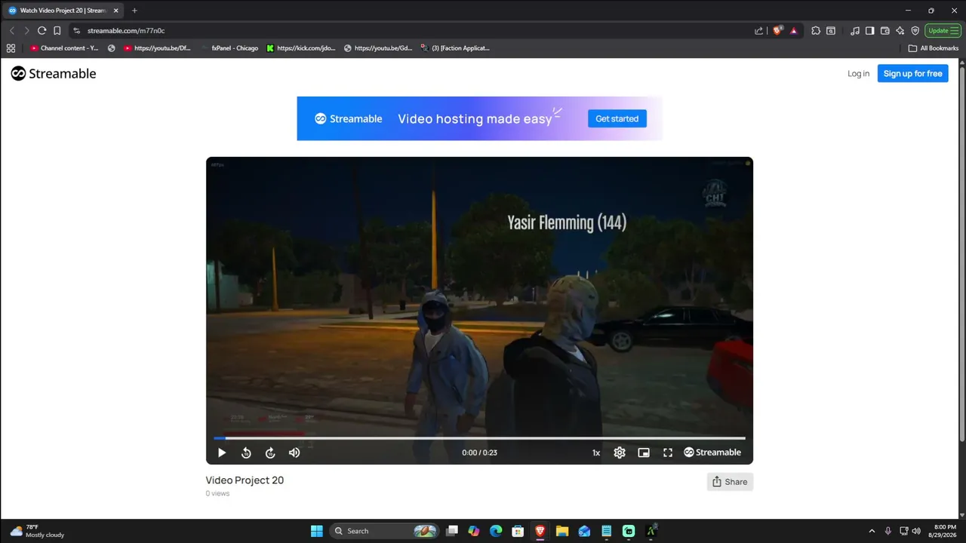Launch Microsoft Edge from the taskbar

pos(496,531)
